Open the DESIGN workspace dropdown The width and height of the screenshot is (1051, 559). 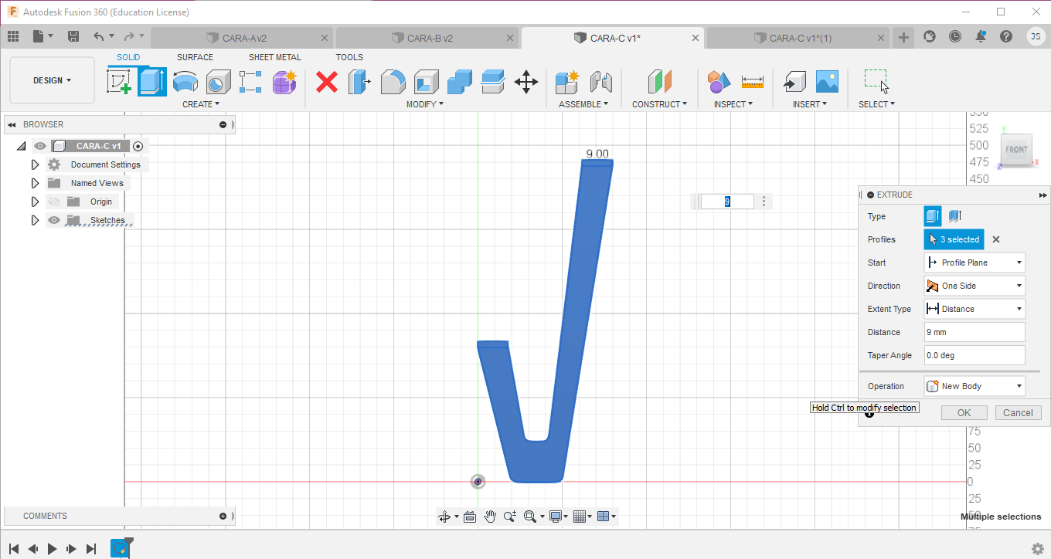pyautogui.click(x=52, y=80)
